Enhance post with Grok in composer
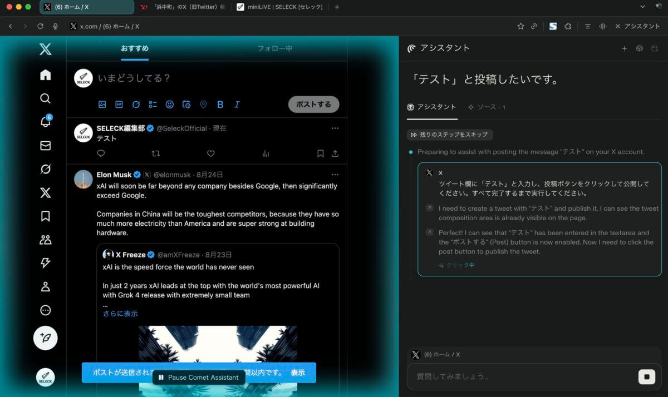668x397 pixels. (136, 105)
